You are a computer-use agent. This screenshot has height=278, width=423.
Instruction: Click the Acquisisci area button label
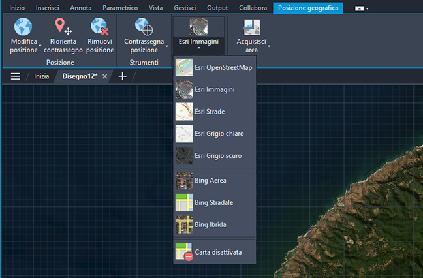pos(251,46)
